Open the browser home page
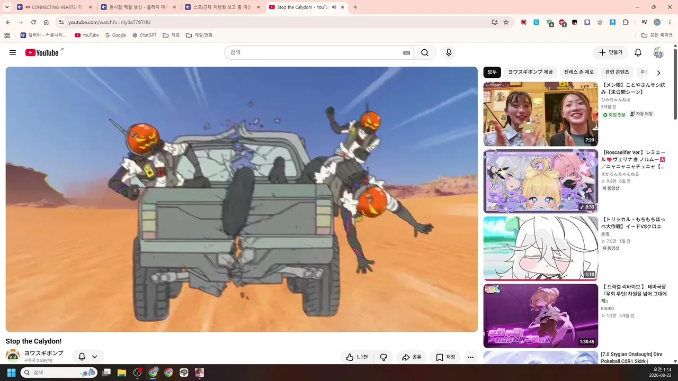Screen dimensions: 678x381 [x=46, y=22]
